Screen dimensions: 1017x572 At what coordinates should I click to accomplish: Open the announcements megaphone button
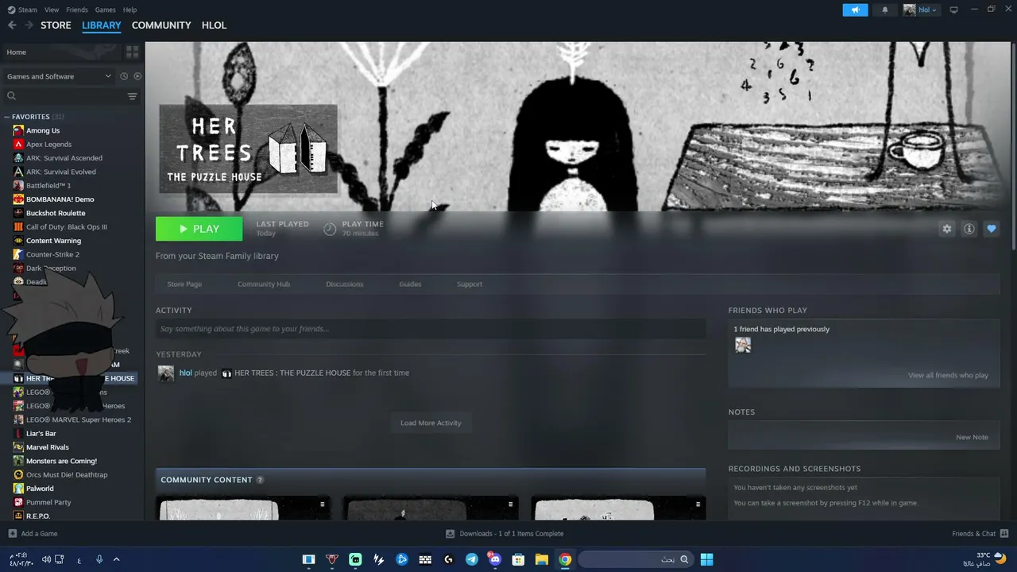855,10
